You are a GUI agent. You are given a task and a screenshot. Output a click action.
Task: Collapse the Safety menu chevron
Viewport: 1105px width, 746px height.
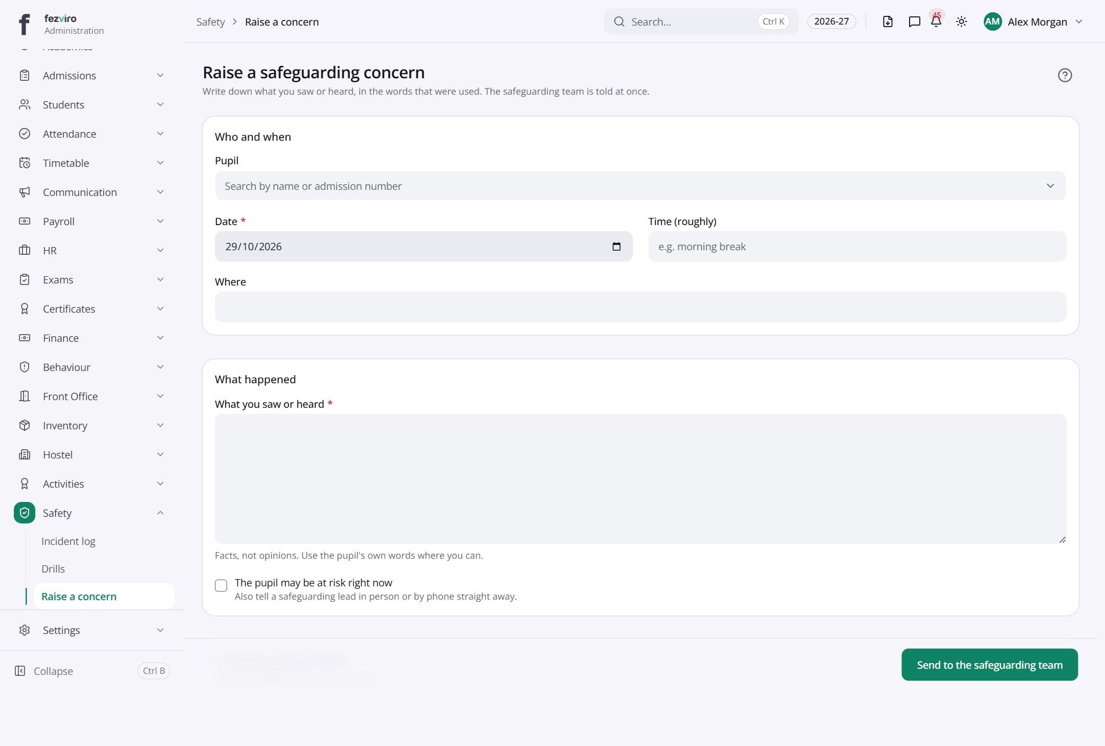click(x=160, y=513)
